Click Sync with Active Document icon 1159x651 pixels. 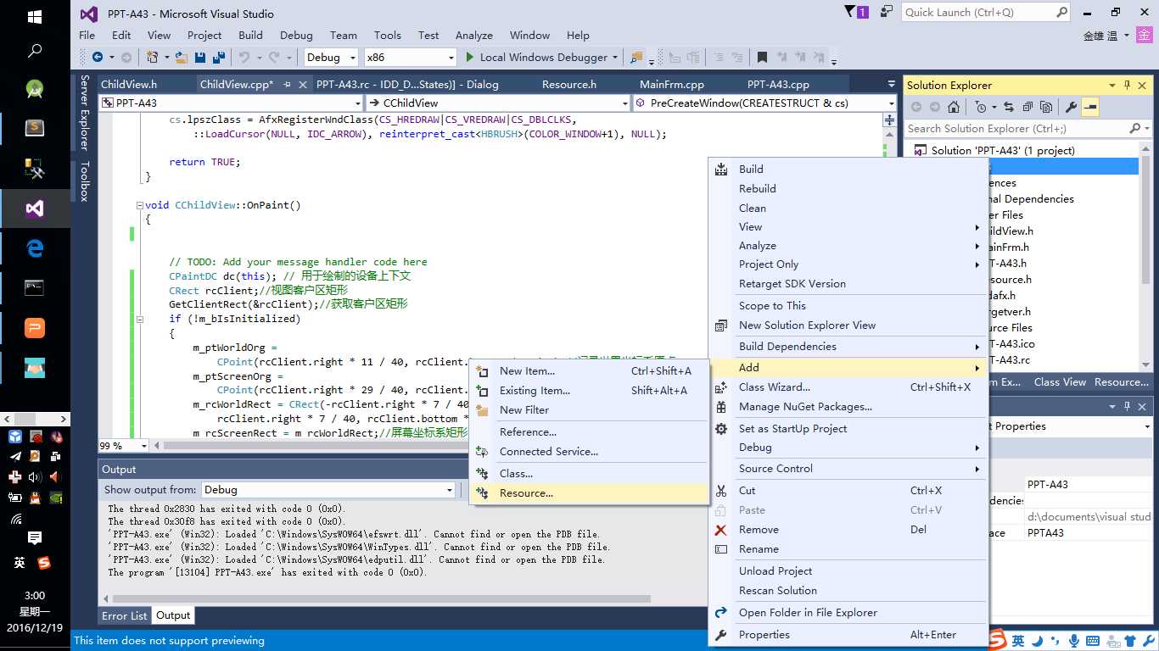[1008, 107]
